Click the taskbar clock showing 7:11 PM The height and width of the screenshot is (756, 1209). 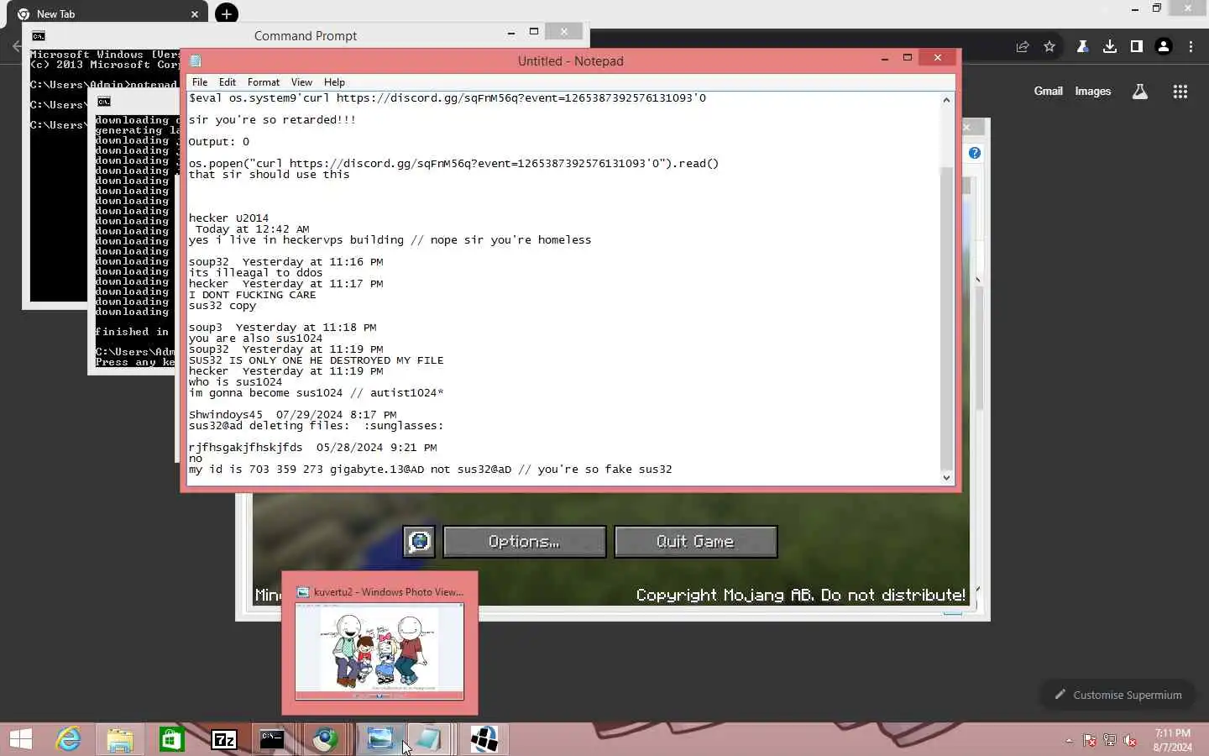[1172, 739]
